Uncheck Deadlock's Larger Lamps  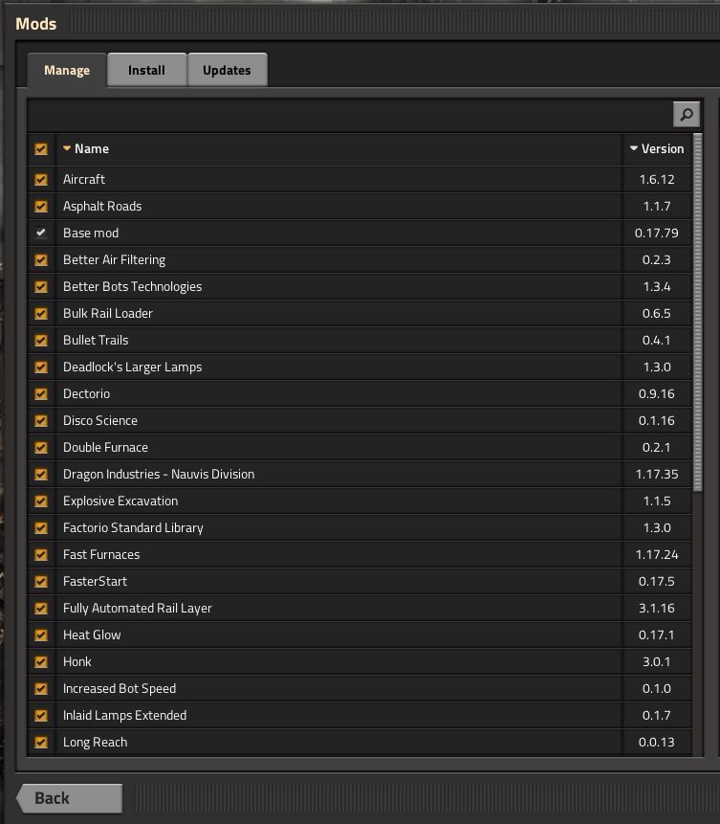(x=41, y=367)
